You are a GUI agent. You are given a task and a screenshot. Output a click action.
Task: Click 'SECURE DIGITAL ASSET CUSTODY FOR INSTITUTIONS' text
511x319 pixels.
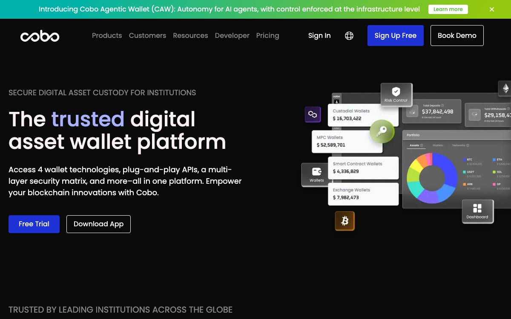pyautogui.click(x=102, y=93)
